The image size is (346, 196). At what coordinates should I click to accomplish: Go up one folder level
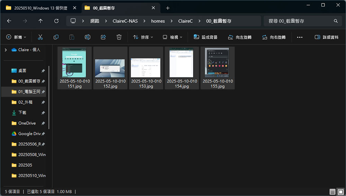click(x=40, y=21)
